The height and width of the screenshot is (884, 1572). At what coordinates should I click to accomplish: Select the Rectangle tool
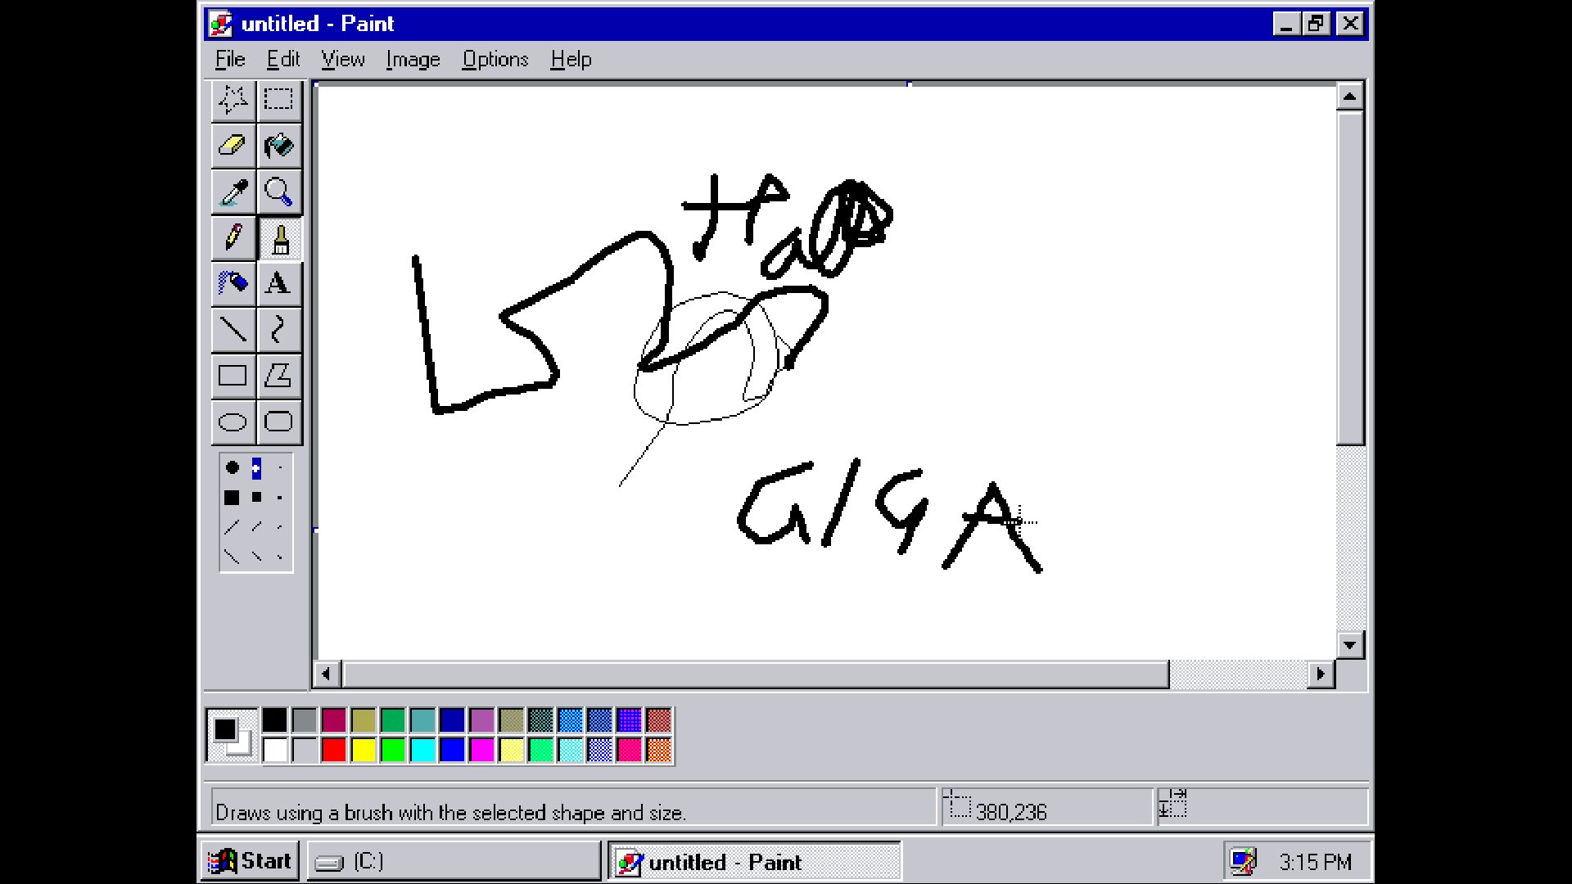point(233,376)
